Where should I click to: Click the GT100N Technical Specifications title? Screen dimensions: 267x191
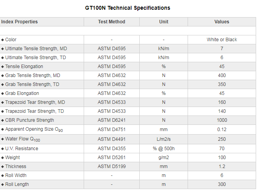click(x=128, y=8)
